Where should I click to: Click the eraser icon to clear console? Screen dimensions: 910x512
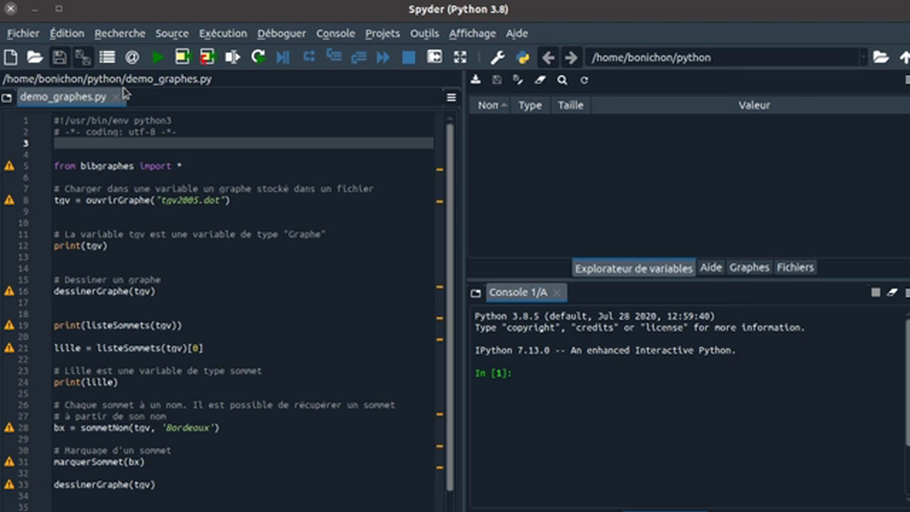pos(893,292)
